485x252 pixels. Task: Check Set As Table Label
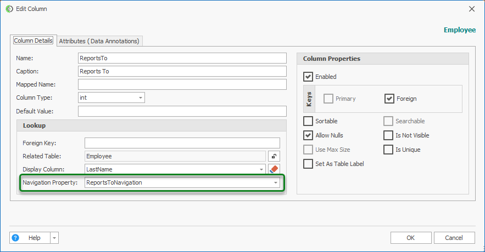[x=308, y=164]
